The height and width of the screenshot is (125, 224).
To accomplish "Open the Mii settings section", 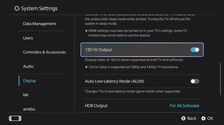I will 26,95.
